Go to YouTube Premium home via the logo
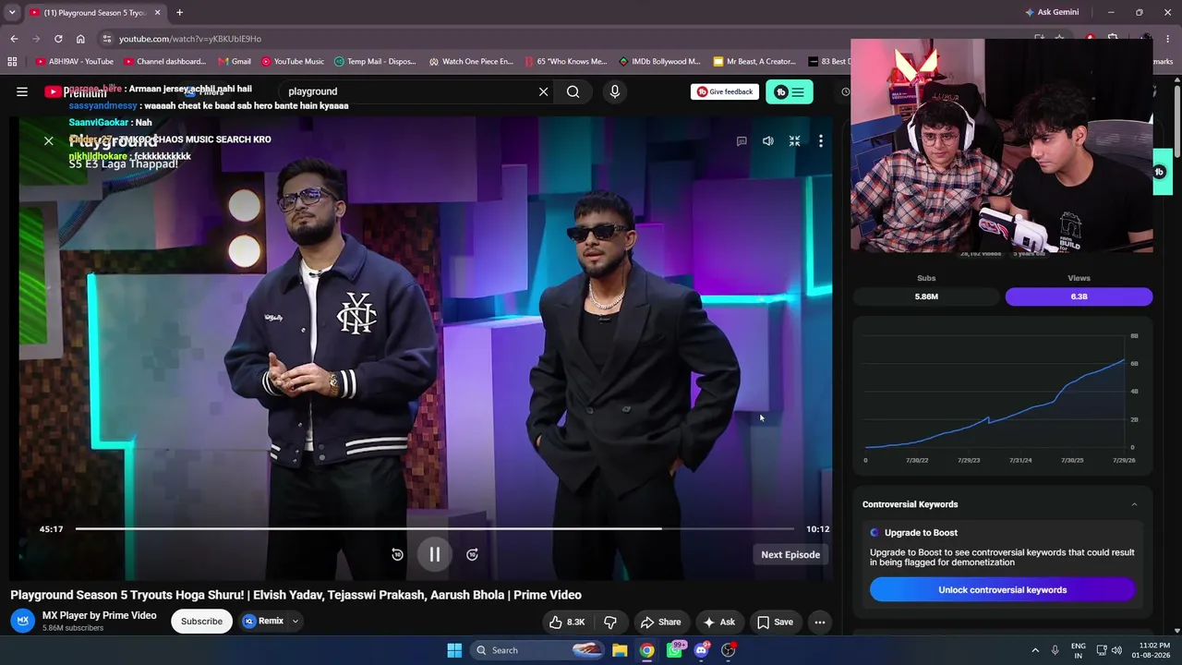Screen dimensions: 1182x665 coord(76,91)
